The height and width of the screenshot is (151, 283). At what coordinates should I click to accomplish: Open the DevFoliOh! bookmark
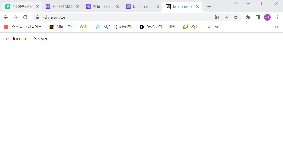[159, 27]
